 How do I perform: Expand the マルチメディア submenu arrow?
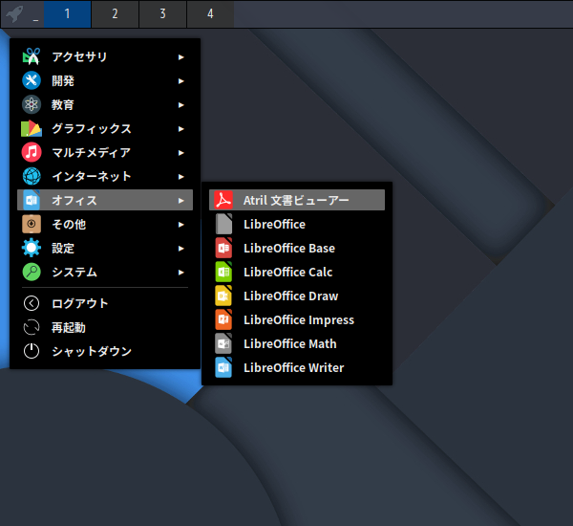(180, 153)
